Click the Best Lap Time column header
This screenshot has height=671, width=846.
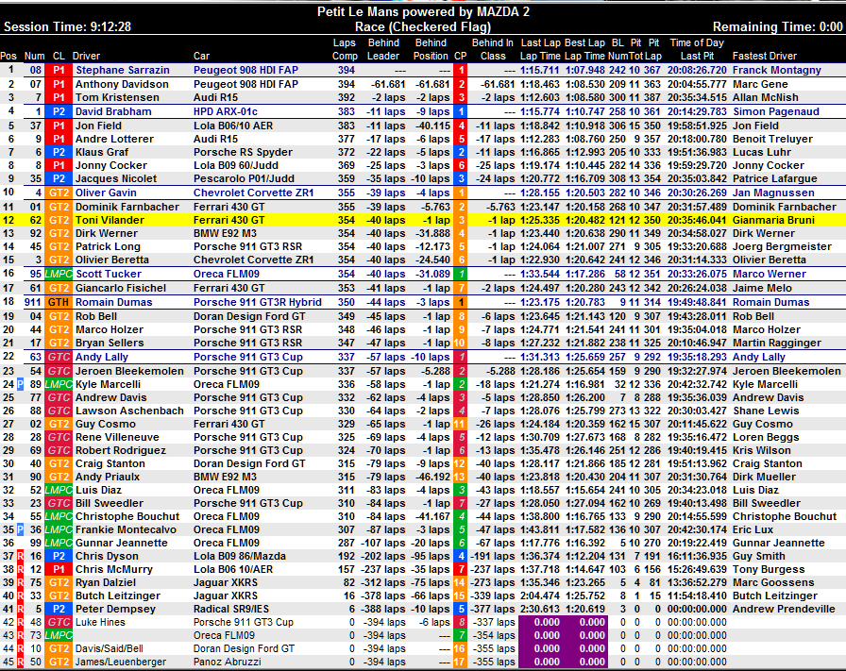click(585, 49)
